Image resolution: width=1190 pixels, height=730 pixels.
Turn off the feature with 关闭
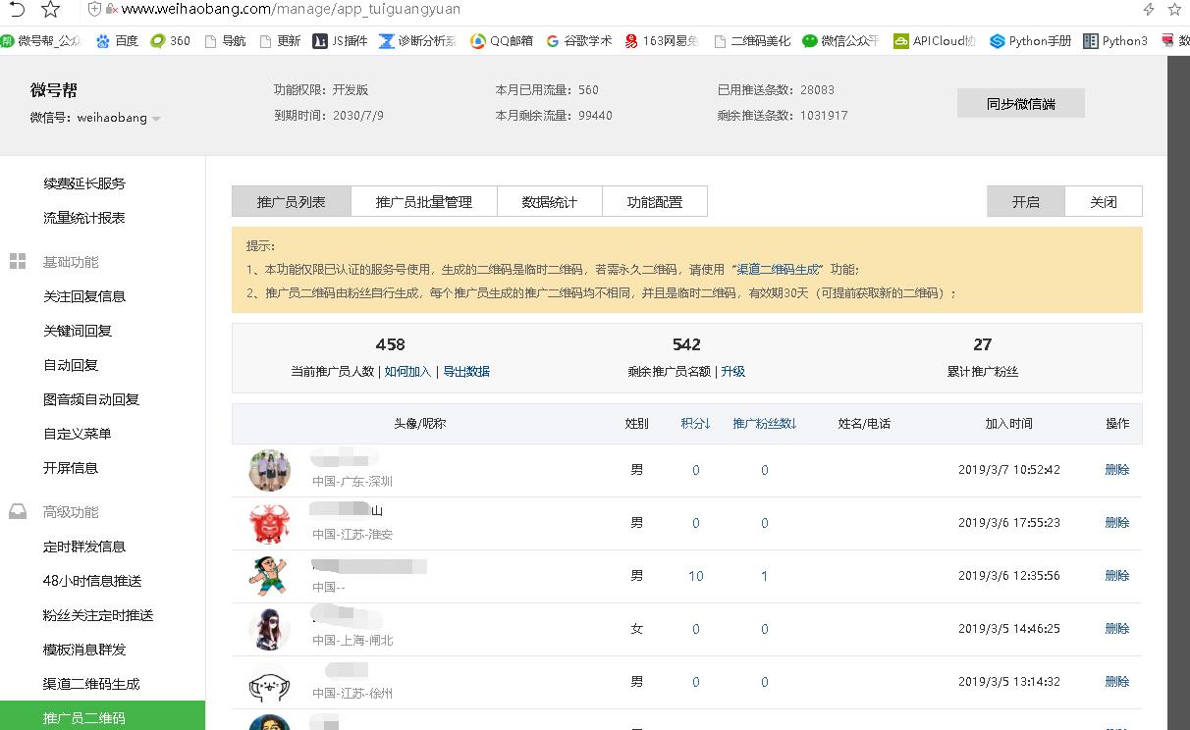[x=1103, y=201]
